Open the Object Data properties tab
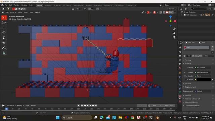The height and width of the screenshot is (121, 215). coord(180,92)
